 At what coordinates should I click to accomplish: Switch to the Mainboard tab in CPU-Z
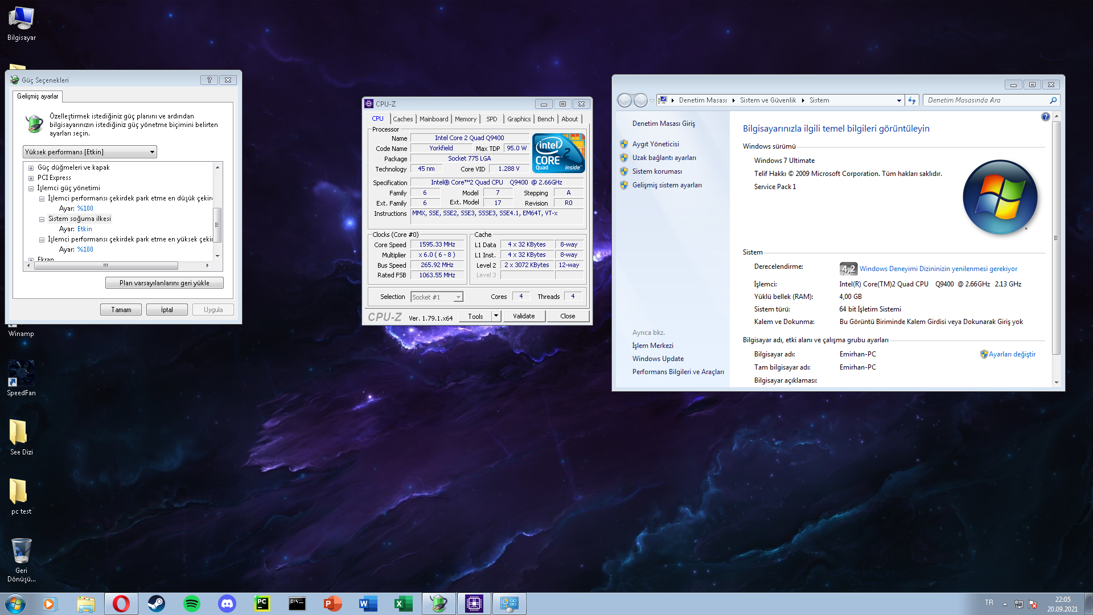tap(434, 119)
